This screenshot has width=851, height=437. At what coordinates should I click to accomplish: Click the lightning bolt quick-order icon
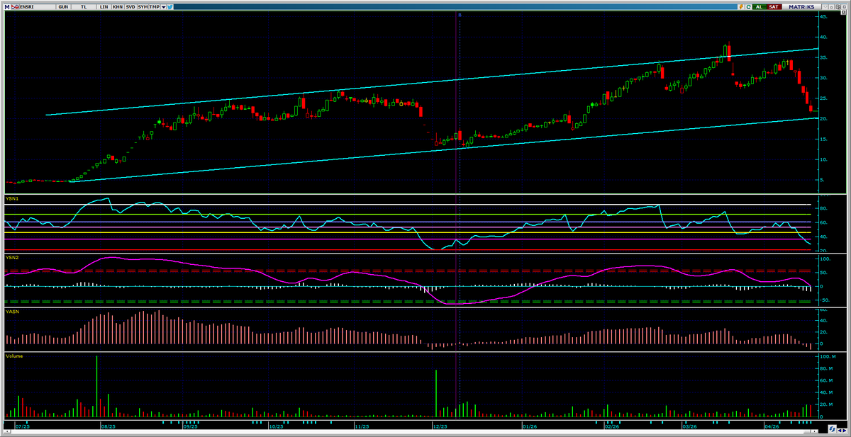(741, 7)
